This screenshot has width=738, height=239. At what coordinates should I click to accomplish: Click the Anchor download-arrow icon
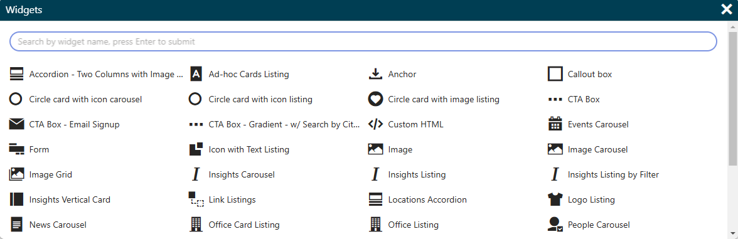[375, 74]
